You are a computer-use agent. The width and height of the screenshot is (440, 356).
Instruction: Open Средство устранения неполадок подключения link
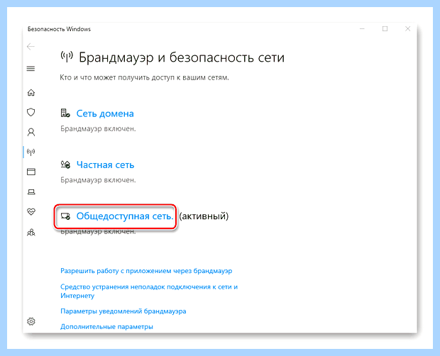(x=149, y=291)
